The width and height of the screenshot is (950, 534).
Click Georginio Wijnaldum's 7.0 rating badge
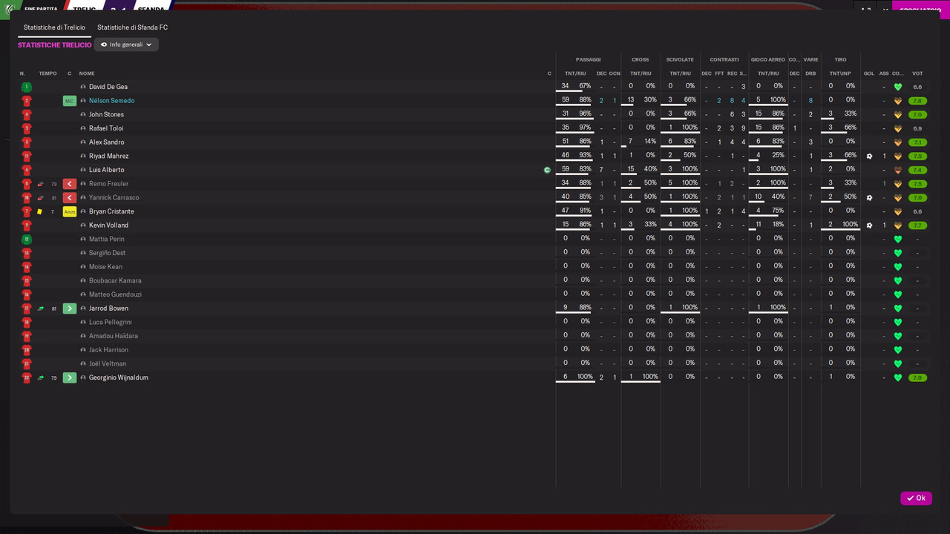click(x=917, y=378)
